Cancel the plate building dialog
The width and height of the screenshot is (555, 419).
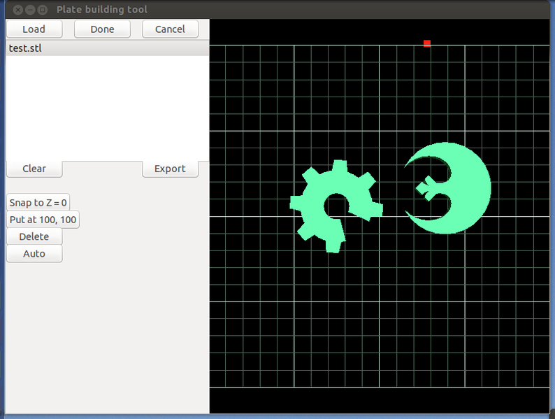pyautogui.click(x=170, y=29)
